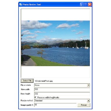
Task: Click the New height label
Action: (26, 94)
